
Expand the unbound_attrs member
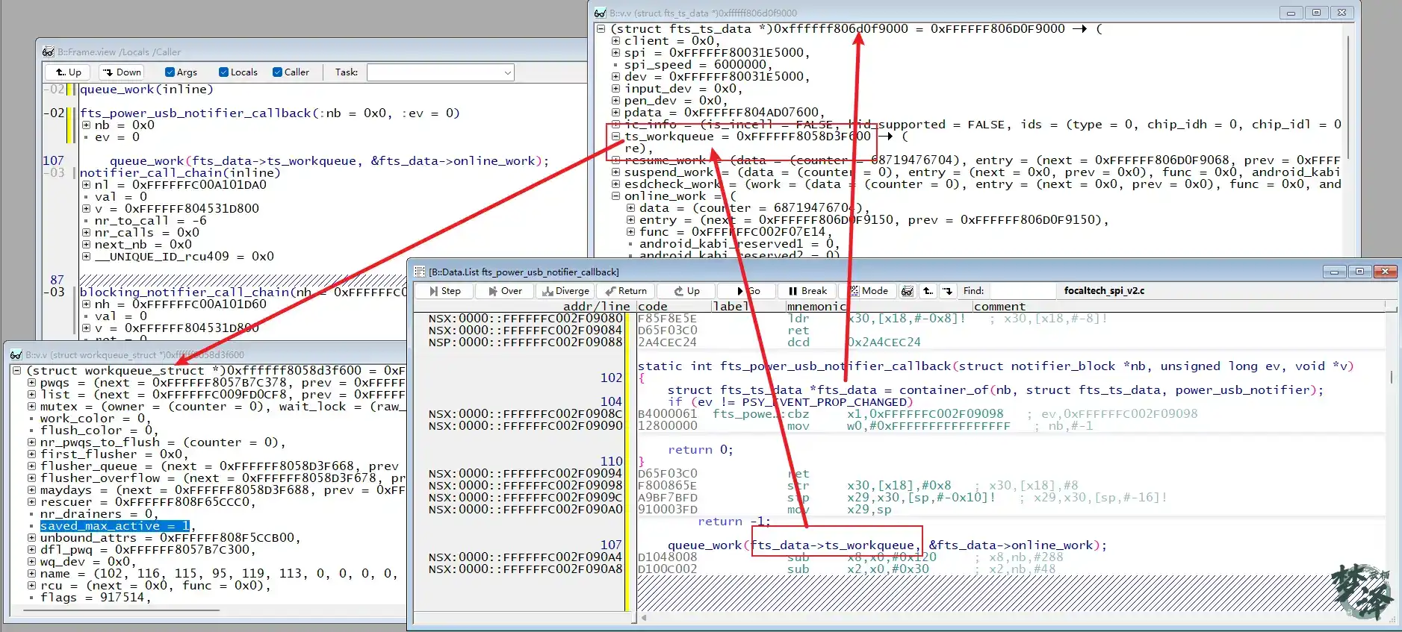point(31,538)
